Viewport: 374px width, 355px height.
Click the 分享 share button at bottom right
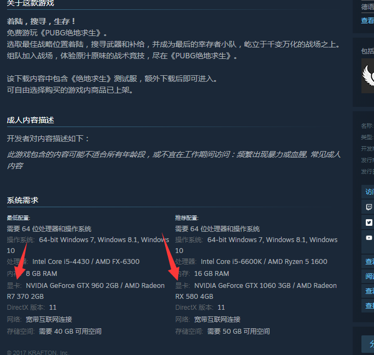[x=369, y=344]
